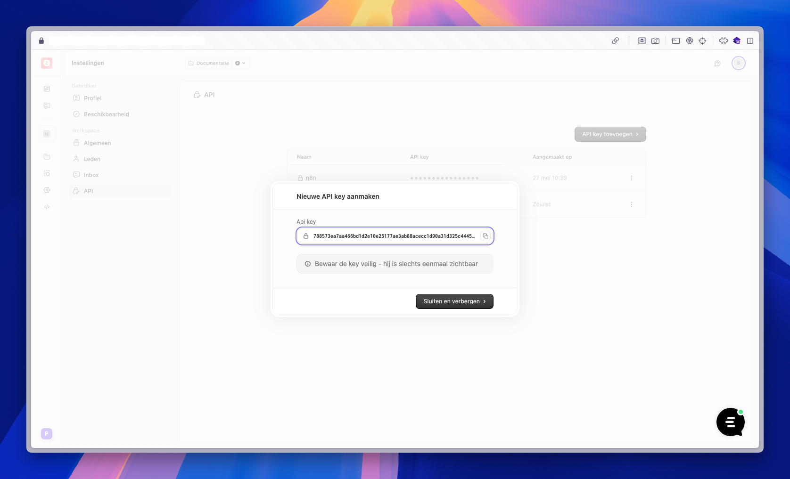Screen dimensions: 790x479
Task: Click the help question-mark icon near the avatar
Action: pos(717,63)
